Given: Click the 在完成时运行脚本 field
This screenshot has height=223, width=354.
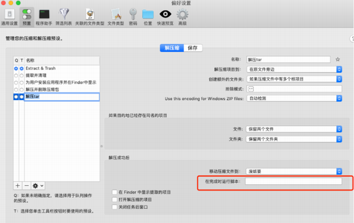Looking at the screenshot, I should [x=293, y=181].
